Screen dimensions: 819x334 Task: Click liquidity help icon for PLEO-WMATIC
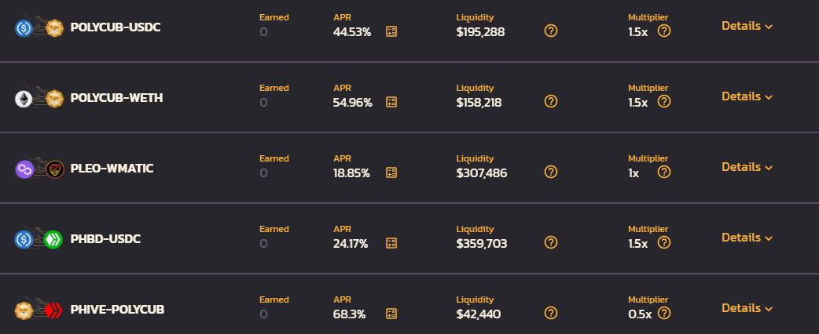(550, 172)
